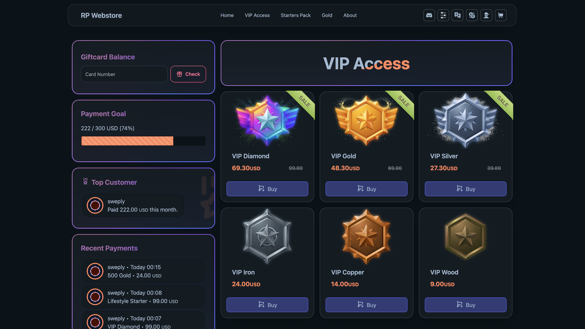Buy the VIP Gold package
The image size is (585, 329).
[366, 189]
